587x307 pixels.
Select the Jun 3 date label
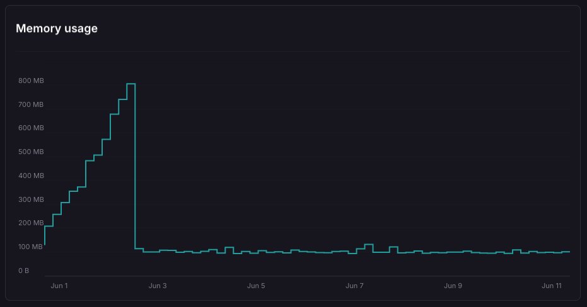coord(158,286)
